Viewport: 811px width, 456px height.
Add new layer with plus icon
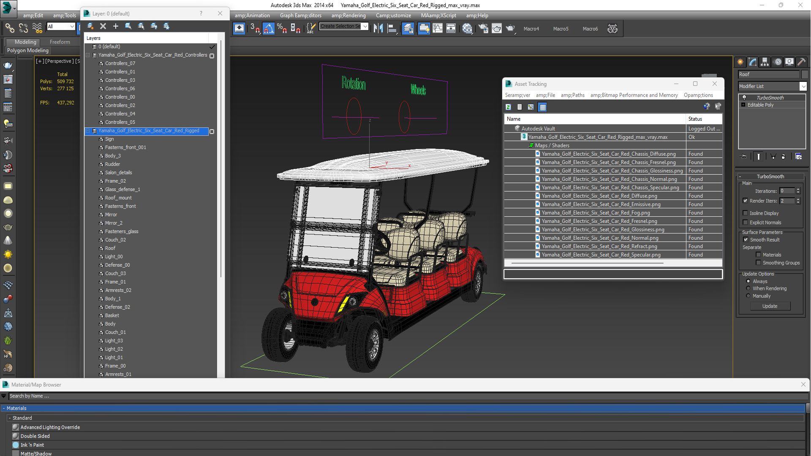[x=115, y=26]
